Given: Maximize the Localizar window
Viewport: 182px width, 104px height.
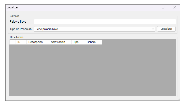Looking at the screenshot, I should click(x=163, y=7).
